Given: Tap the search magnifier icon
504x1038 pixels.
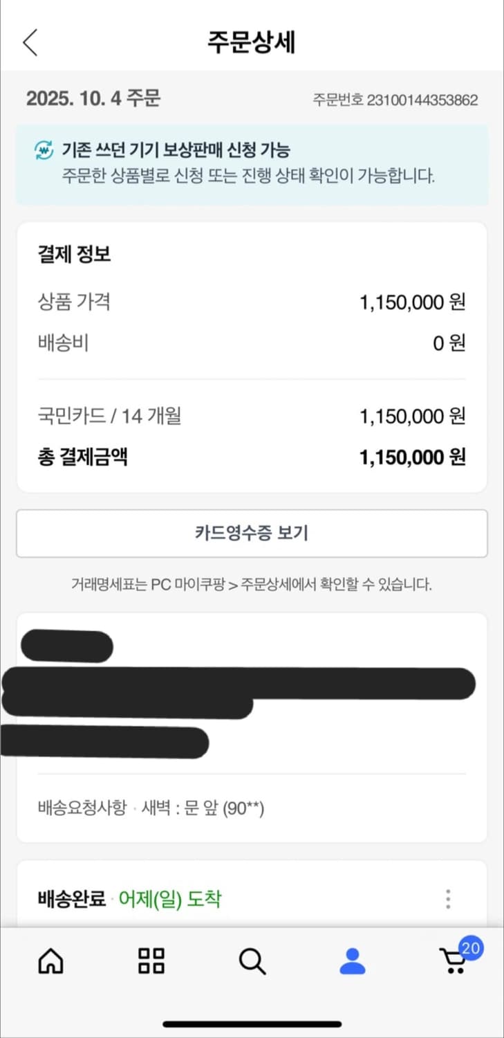Looking at the screenshot, I should [x=252, y=961].
